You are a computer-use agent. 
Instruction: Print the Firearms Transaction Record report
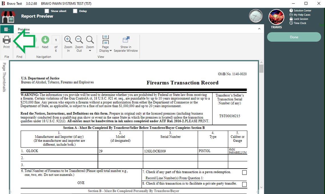pos(7,42)
